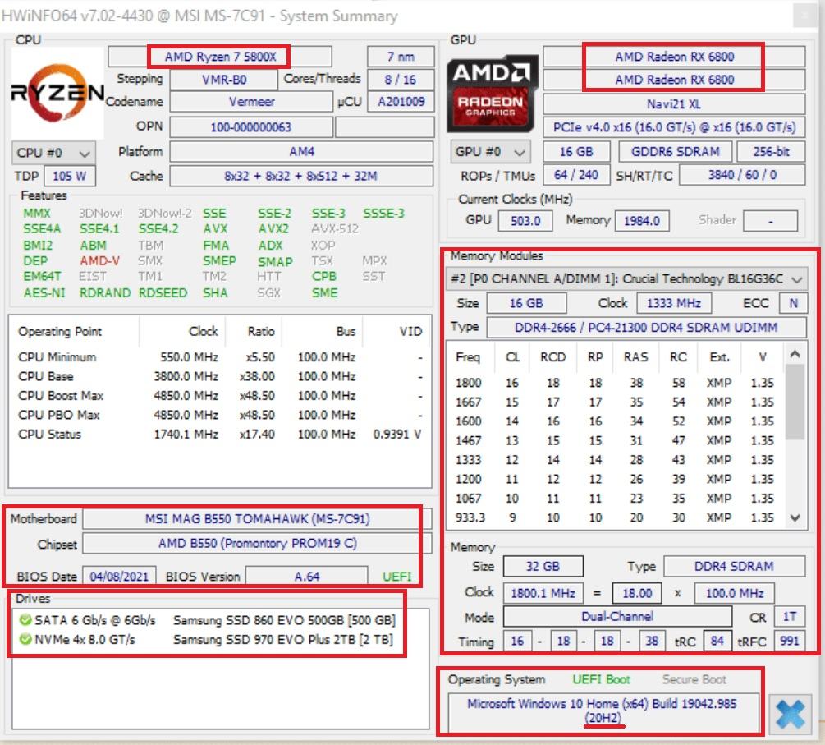Click the CPU Boost Max row
Screen dimensions: 825x745
(x=220, y=395)
